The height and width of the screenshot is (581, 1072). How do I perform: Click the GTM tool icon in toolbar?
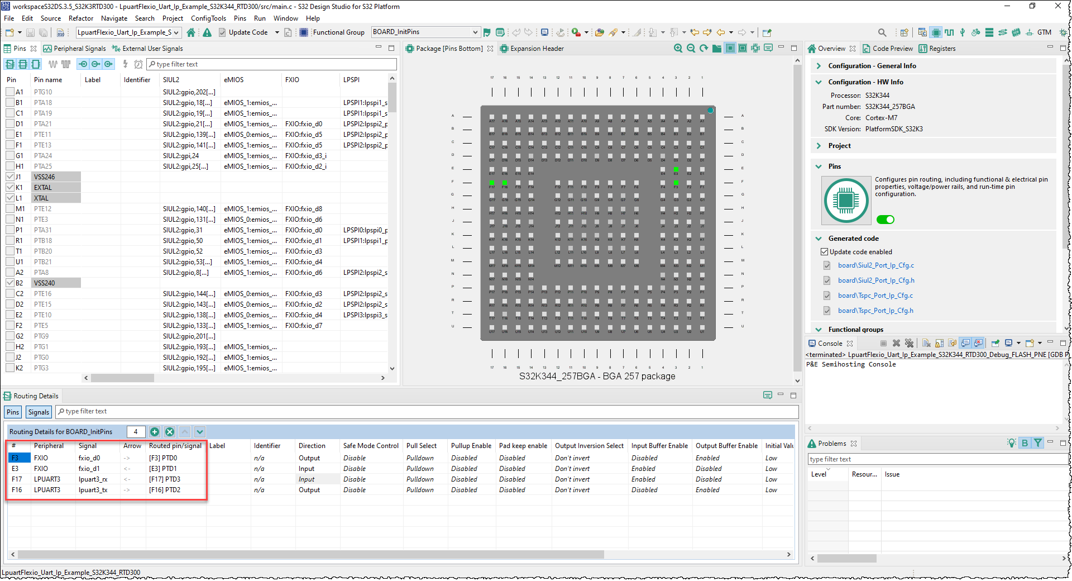coord(1044,32)
